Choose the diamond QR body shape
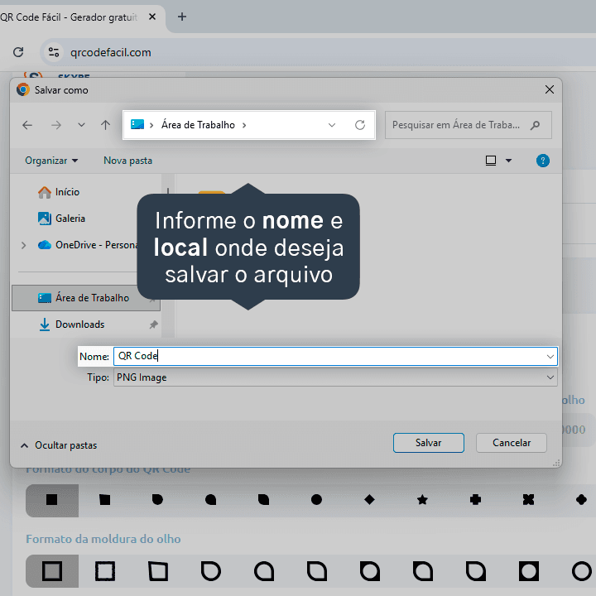This screenshot has height=596, width=596. 369,500
